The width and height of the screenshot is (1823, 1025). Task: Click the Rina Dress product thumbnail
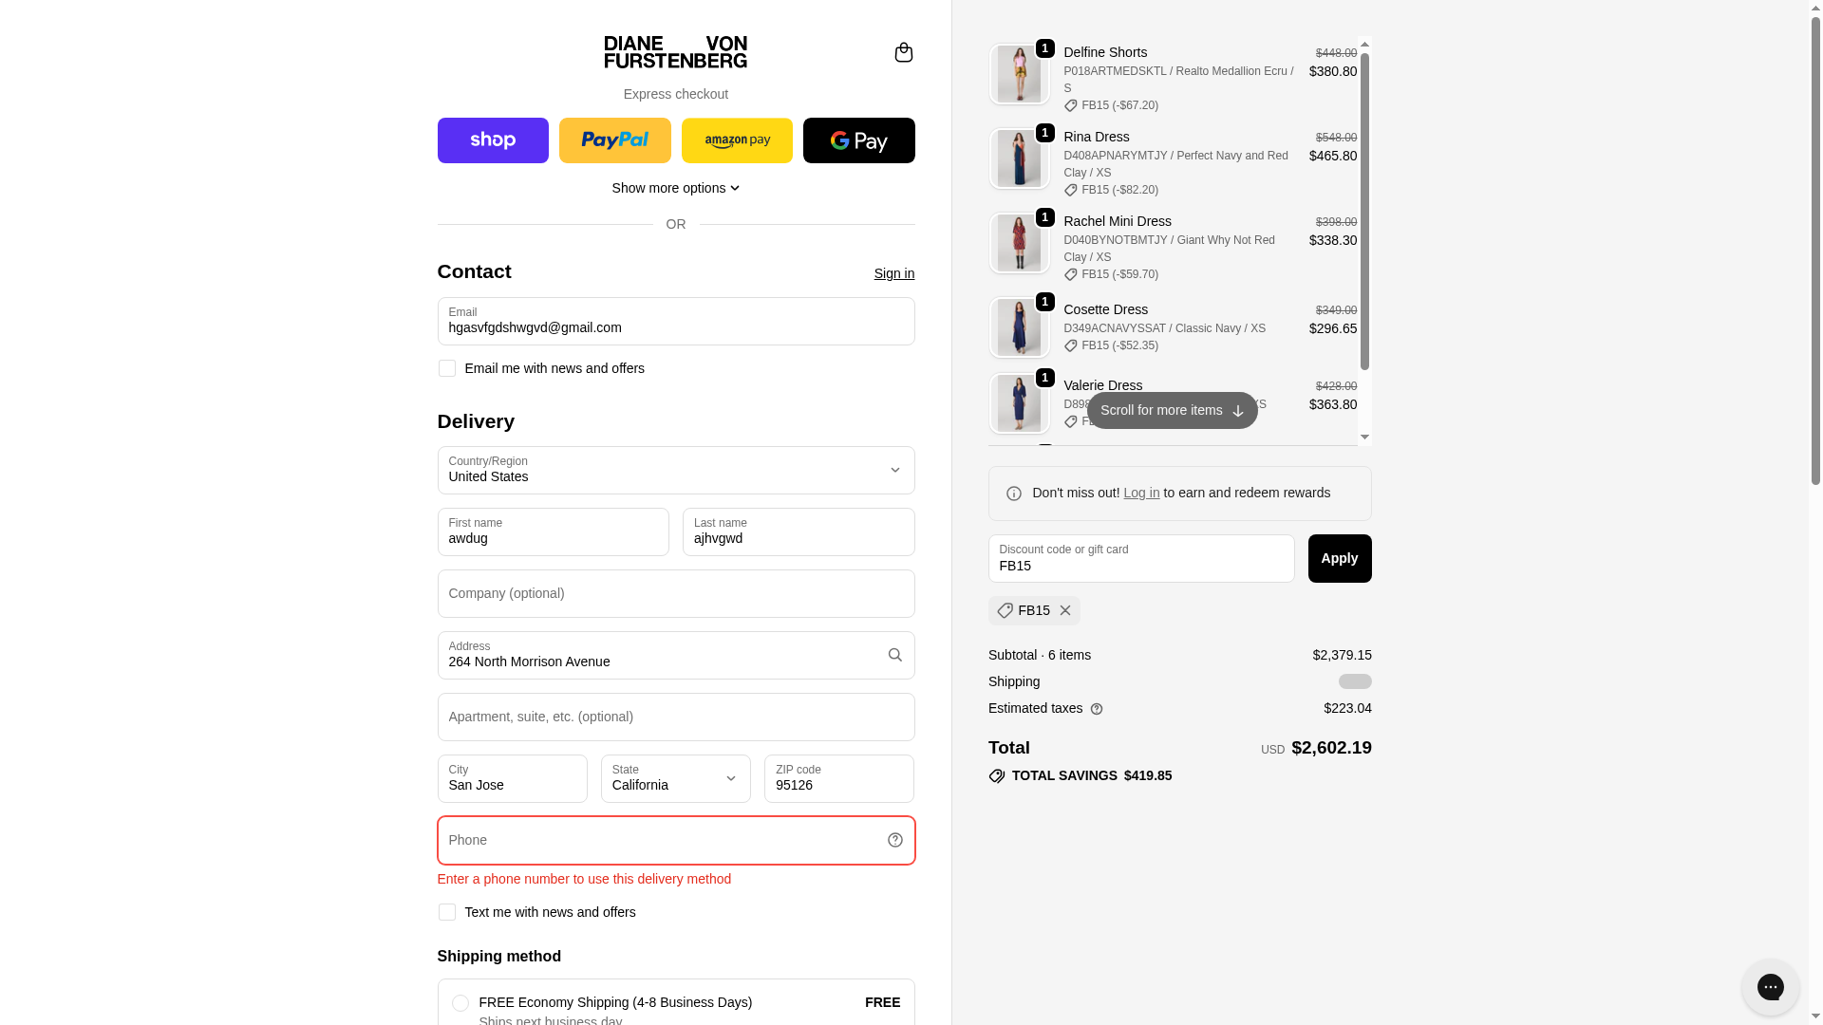pyautogui.click(x=1019, y=158)
